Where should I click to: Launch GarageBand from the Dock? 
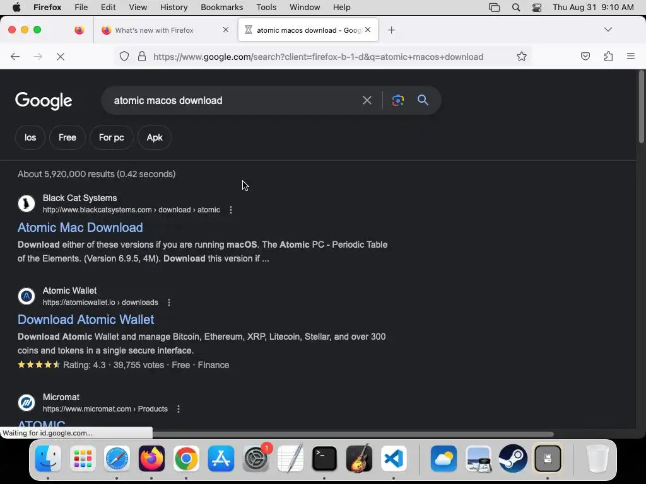coord(359,458)
